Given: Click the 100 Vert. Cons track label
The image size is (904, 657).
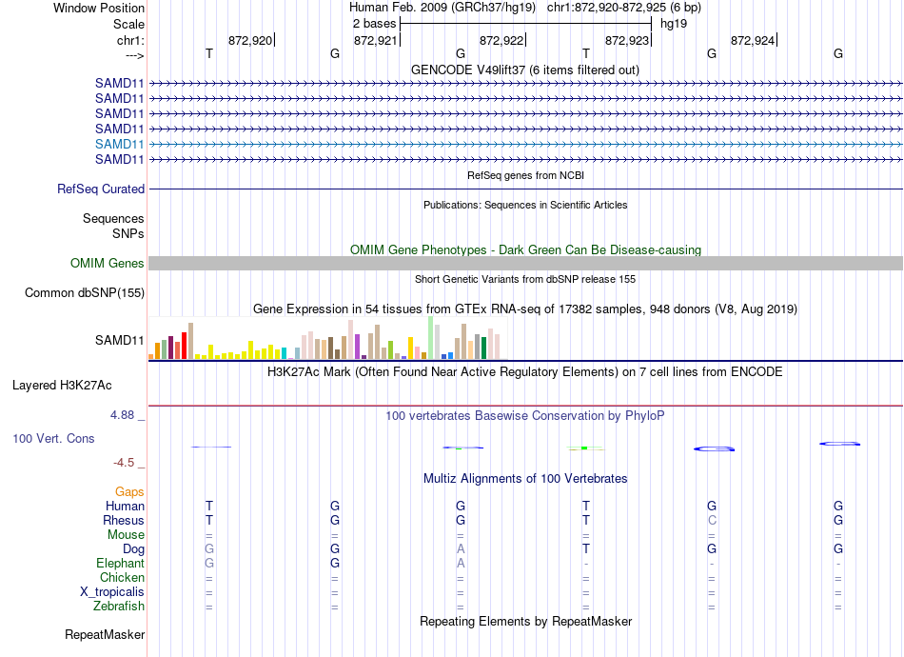Looking at the screenshot, I should pyautogui.click(x=53, y=438).
